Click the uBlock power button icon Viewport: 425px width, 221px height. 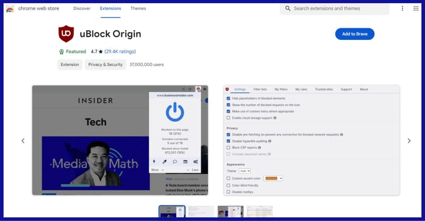(x=175, y=112)
